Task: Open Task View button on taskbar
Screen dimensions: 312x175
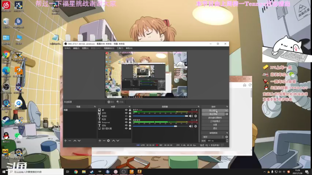Action: (67, 172)
